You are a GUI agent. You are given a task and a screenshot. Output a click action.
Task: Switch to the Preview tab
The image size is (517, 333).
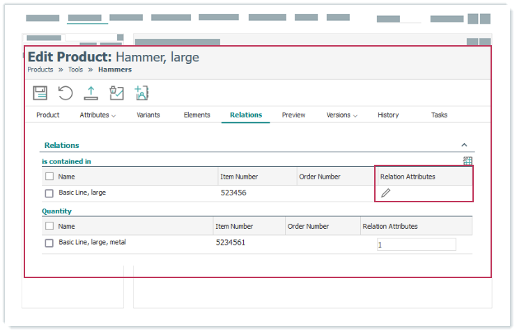pyautogui.click(x=293, y=115)
